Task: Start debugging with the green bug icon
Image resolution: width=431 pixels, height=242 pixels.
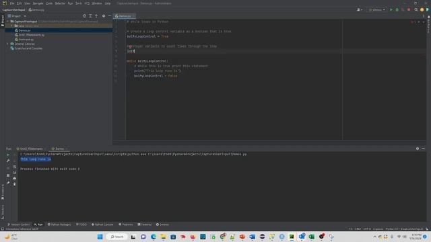Action: 397,9
